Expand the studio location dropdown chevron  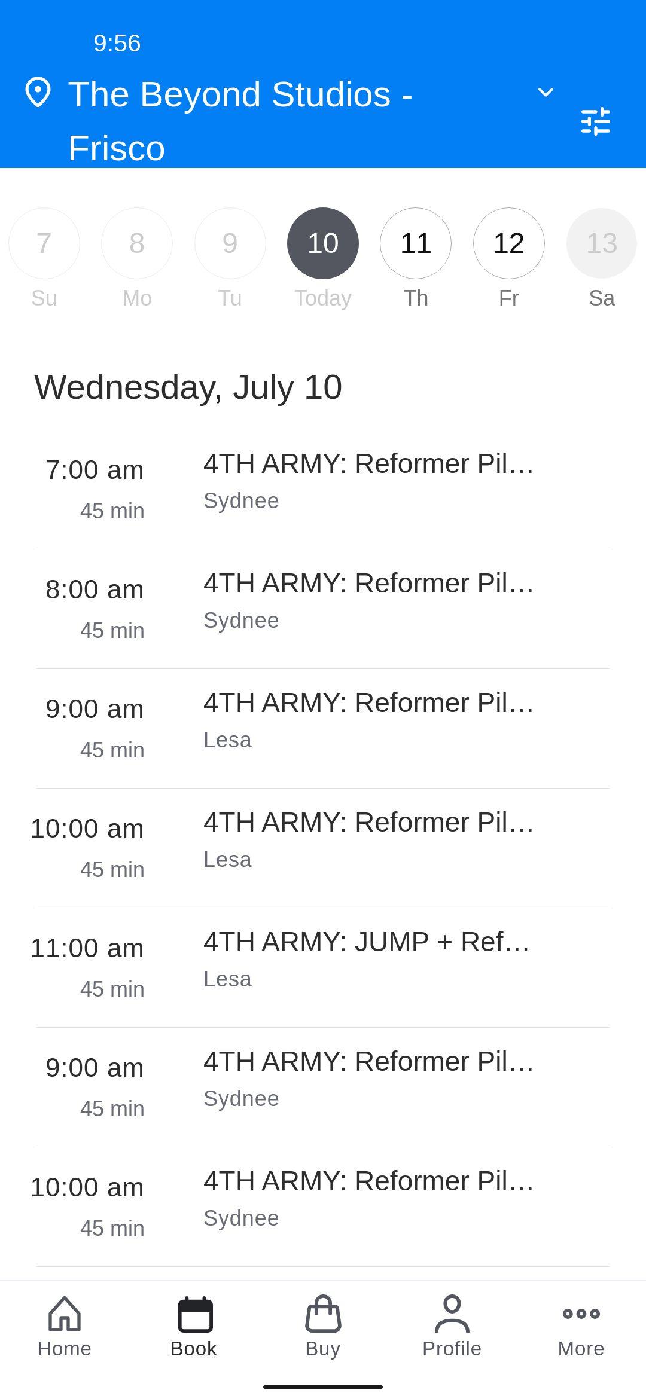coord(546,93)
